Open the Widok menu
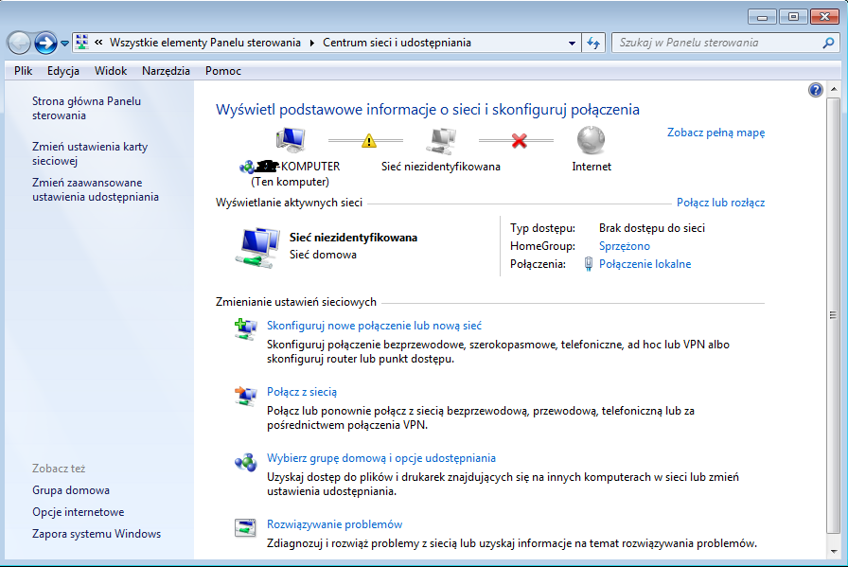The height and width of the screenshot is (567, 848). [x=111, y=71]
